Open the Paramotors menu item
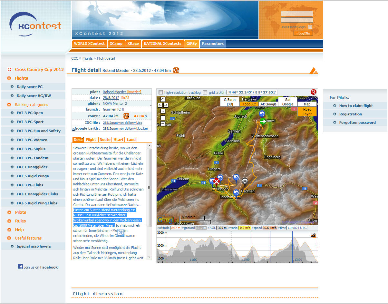This screenshot has width=388, height=304. [x=213, y=44]
